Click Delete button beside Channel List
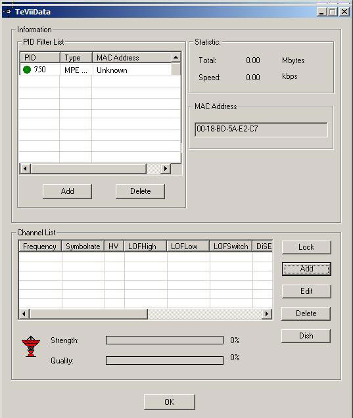Image resolution: width=353 pixels, height=418 pixels. 306,313
